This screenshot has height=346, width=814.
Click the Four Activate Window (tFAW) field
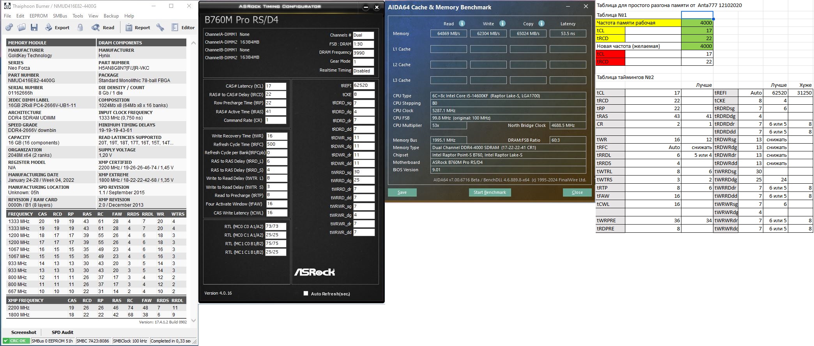[x=277, y=204]
